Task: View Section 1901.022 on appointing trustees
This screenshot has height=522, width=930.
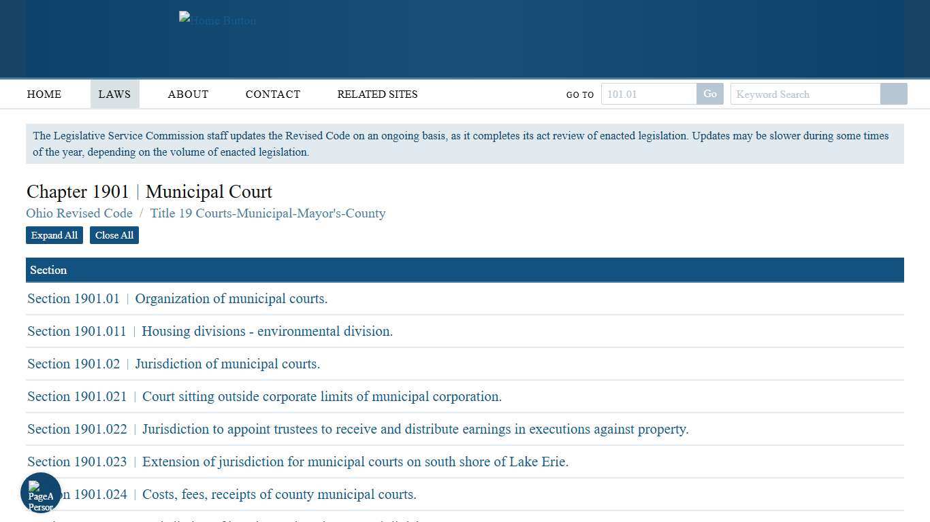Action: [x=357, y=429]
